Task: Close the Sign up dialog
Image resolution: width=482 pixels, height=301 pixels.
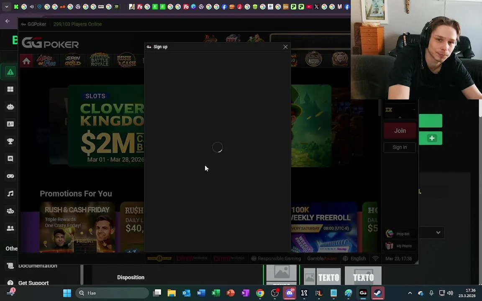Action: (285, 47)
